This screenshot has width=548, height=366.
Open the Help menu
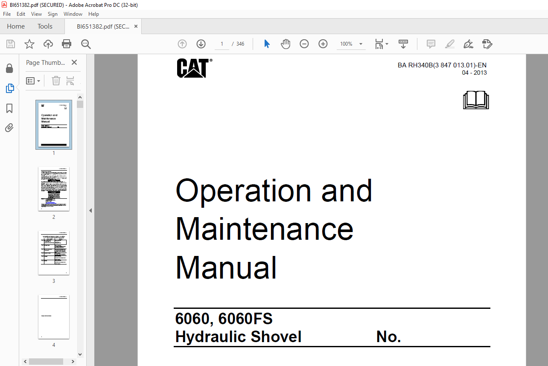[93, 14]
